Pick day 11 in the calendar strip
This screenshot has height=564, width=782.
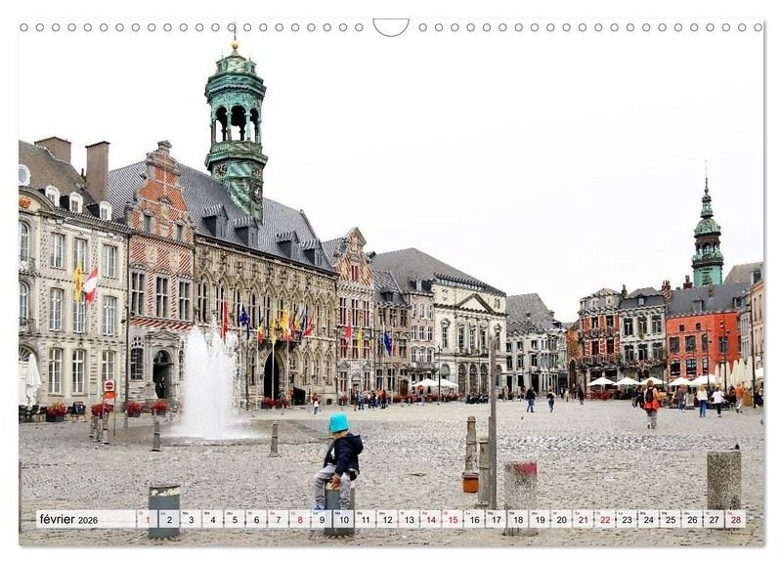click(x=365, y=519)
